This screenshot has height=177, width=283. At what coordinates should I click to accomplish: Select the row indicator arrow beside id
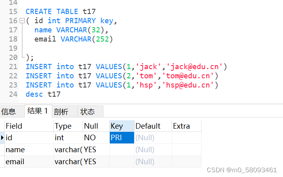point(2,137)
